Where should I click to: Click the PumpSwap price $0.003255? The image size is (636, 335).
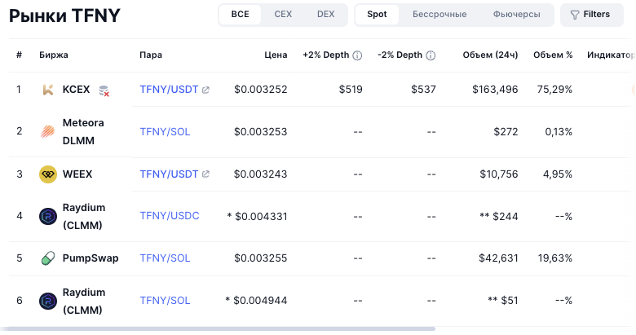[x=261, y=258]
